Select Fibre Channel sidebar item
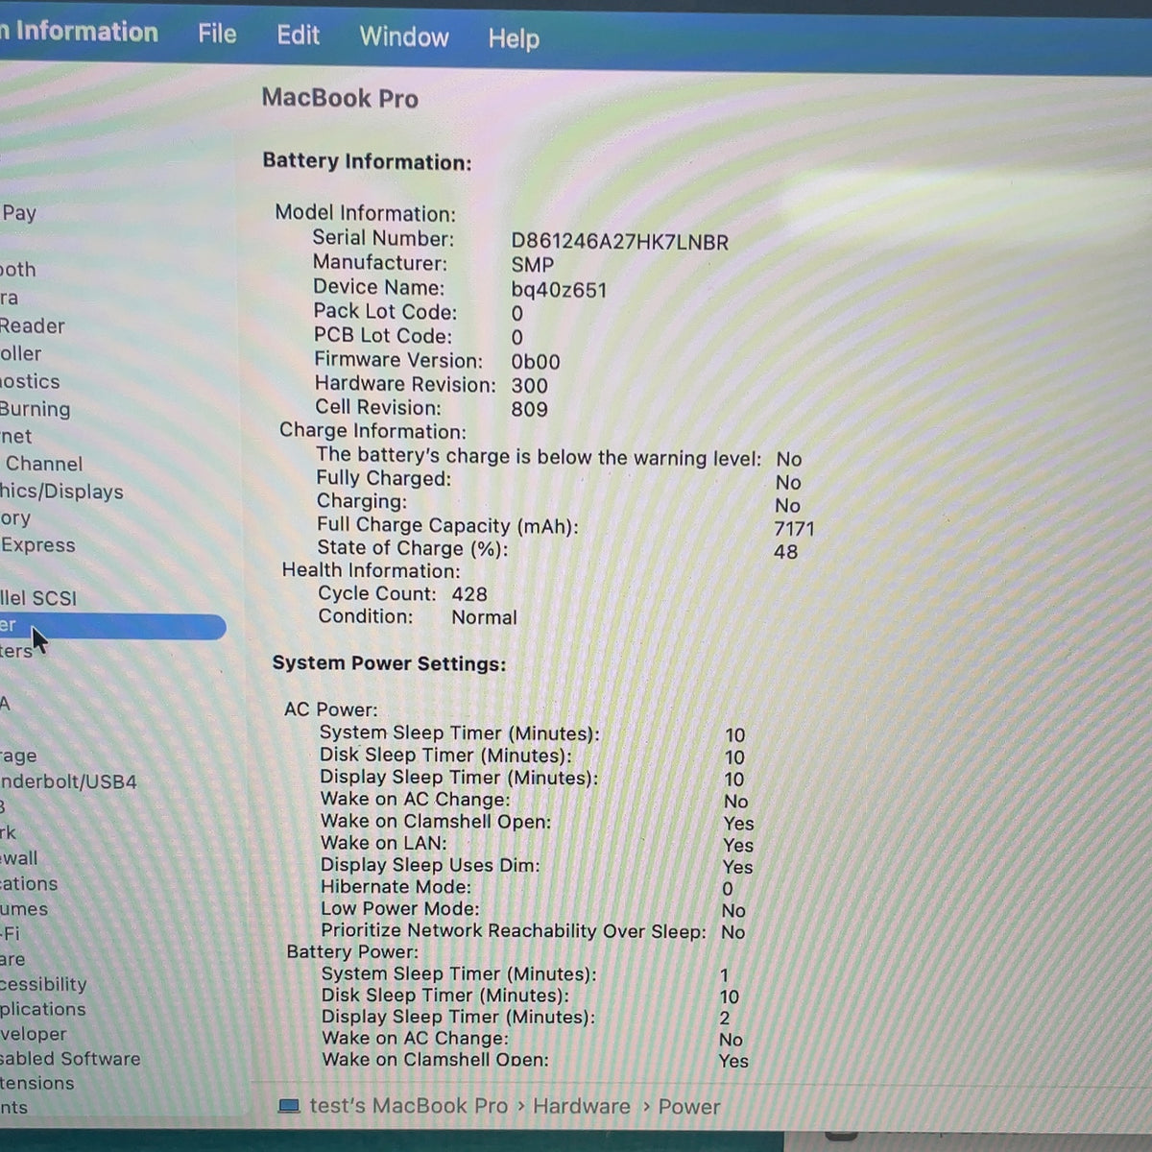Viewport: 1152px width, 1152px height. click(43, 464)
